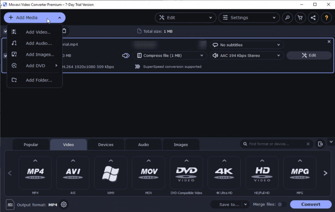This screenshot has height=212, width=335.
Task: Click the H.264 1920x1080 509 Kbps info text
Action: (88, 67)
